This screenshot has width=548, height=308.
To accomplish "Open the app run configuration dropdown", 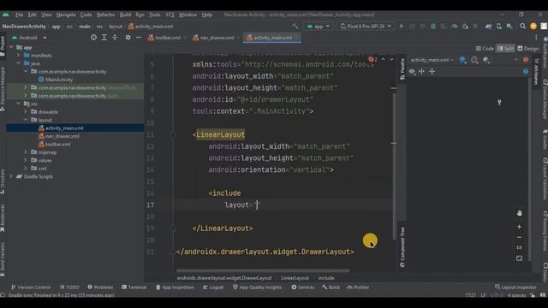I will tap(319, 27).
